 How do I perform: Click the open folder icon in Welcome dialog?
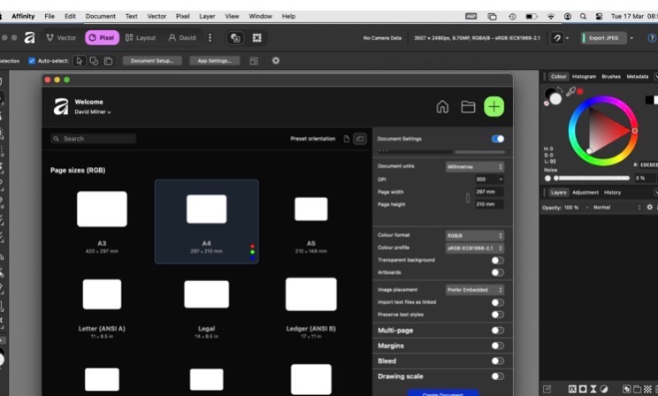pos(468,107)
